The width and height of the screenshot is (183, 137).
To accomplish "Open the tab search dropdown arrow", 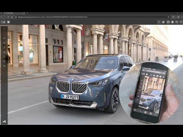I will point(1,13).
